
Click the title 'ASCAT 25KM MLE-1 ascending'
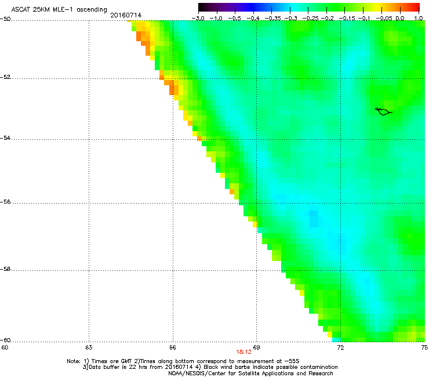point(59,10)
